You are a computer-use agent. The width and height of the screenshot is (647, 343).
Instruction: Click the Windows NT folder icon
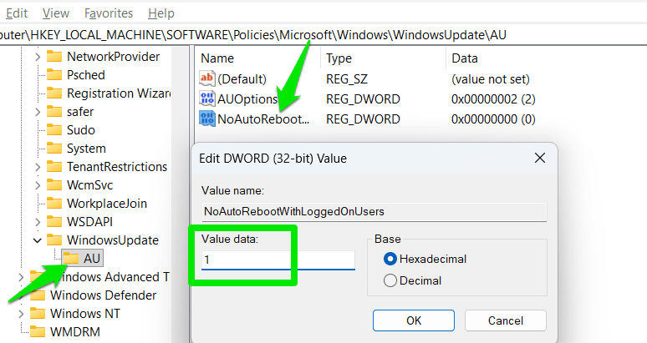pyautogui.click(x=38, y=314)
